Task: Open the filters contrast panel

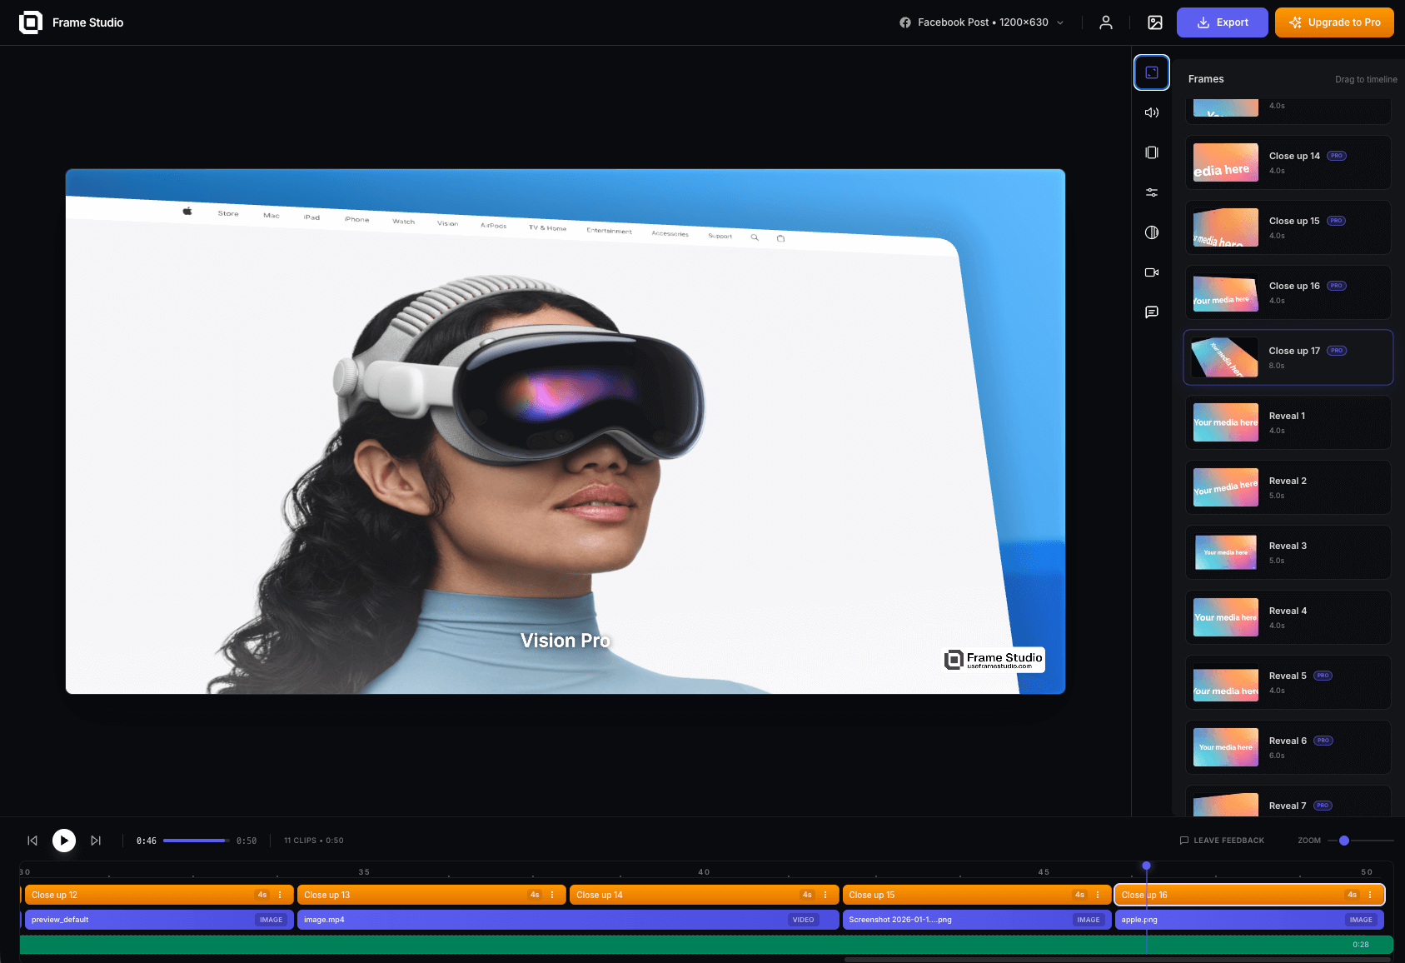Action: tap(1152, 232)
